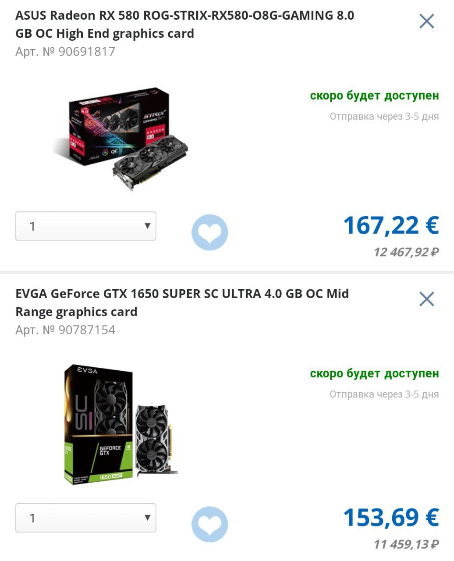Remove ASUS Radeon RX 580 from cart
454x561 pixels.
tap(426, 21)
